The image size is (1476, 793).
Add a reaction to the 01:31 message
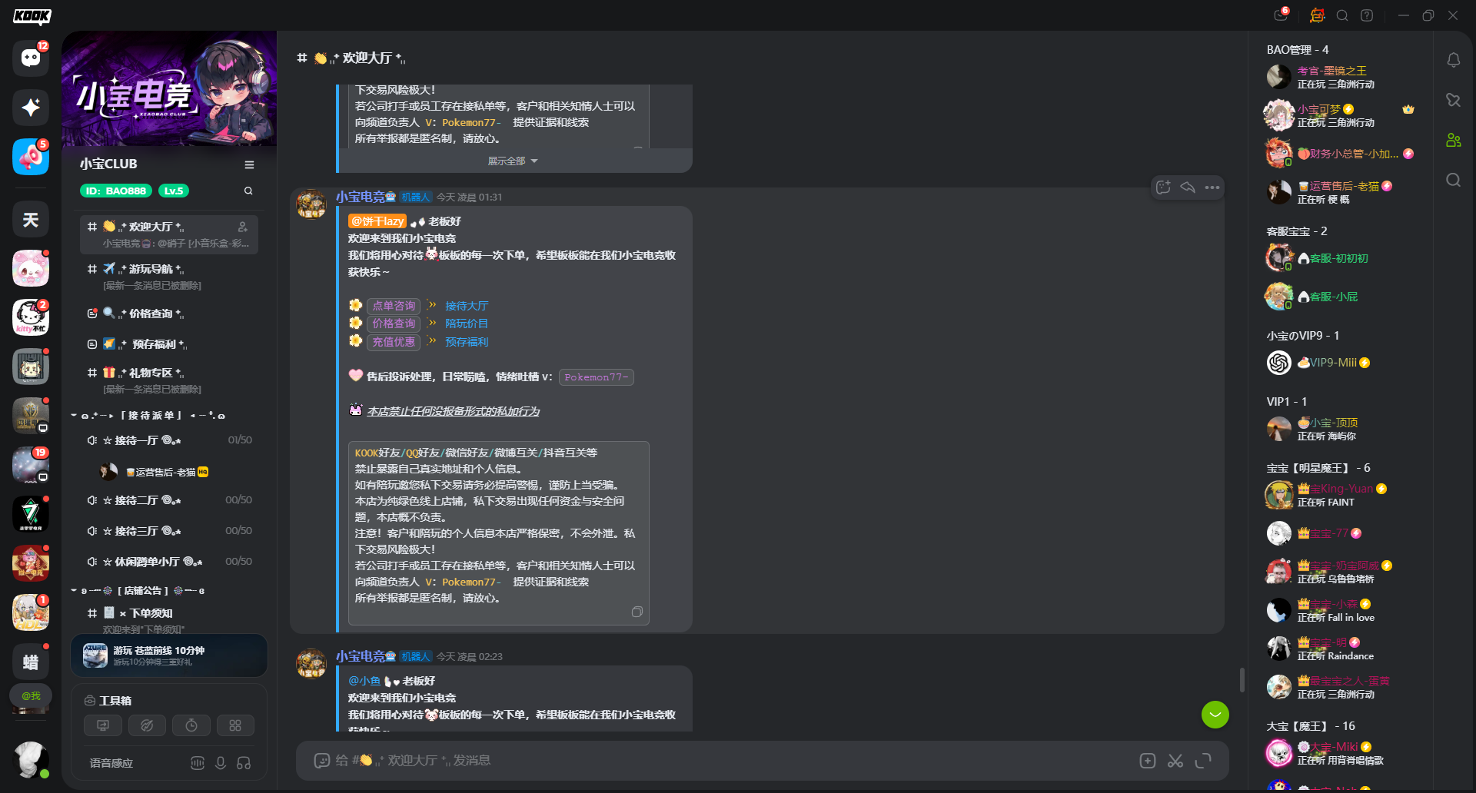click(x=1163, y=187)
